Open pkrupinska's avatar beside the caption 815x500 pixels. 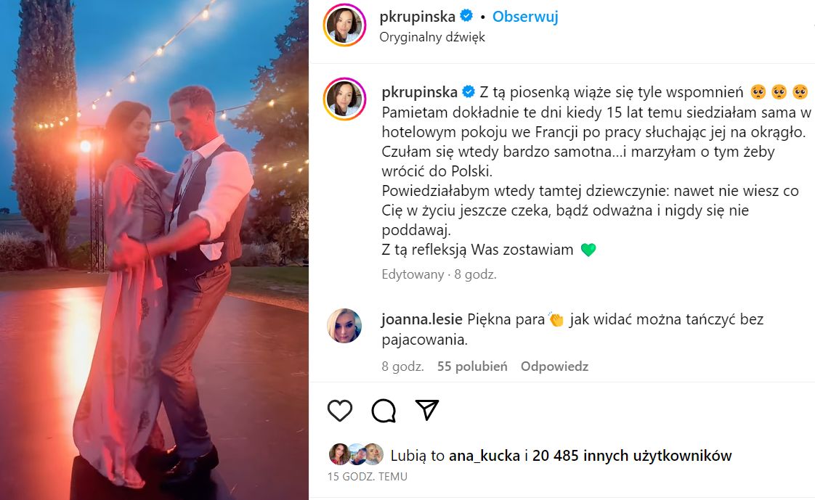pos(344,99)
